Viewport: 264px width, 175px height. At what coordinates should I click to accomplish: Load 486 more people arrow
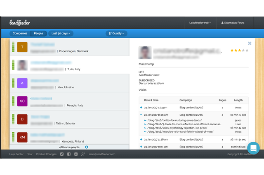[87, 147]
